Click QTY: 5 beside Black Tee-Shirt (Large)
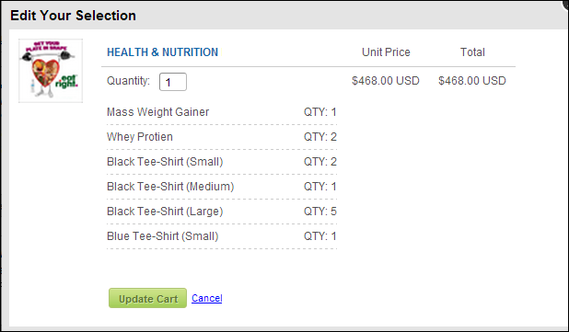Image resolution: width=569 pixels, height=332 pixels. [x=320, y=212]
